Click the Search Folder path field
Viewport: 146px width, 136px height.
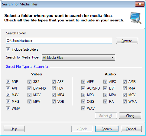pos(59,41)
